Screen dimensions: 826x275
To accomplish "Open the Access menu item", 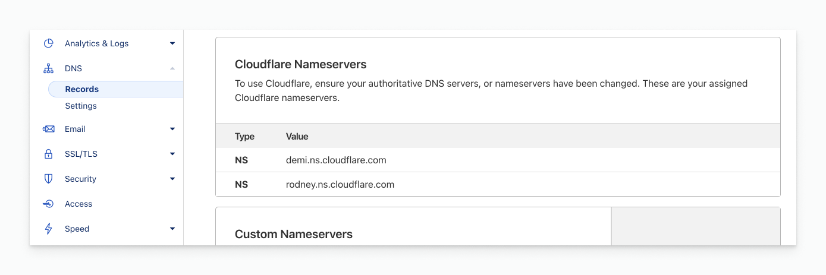I will point(78,204).
